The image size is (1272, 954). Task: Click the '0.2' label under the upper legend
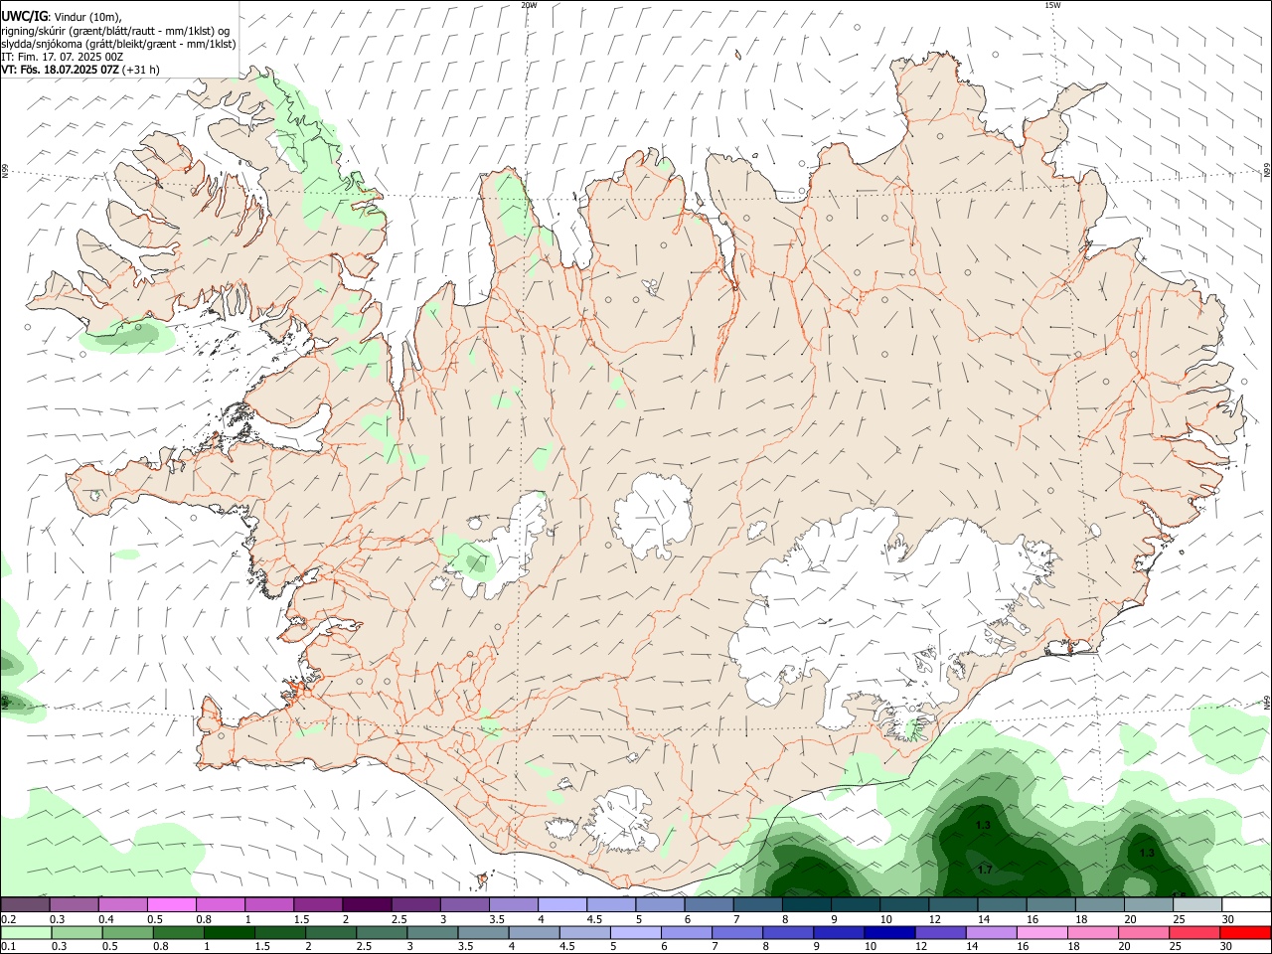pos(8,919)
